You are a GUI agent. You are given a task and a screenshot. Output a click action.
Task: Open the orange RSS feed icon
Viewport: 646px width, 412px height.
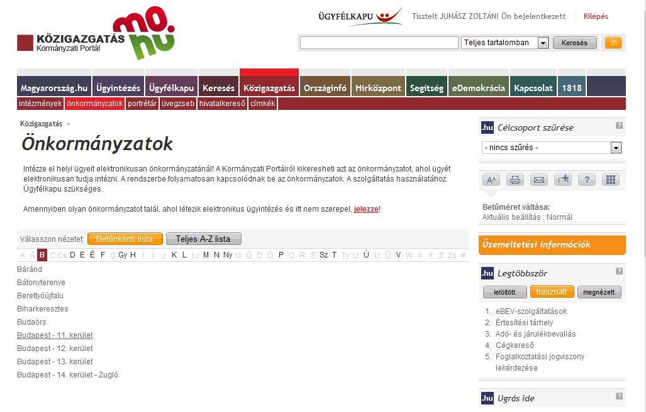coord(613,43)
